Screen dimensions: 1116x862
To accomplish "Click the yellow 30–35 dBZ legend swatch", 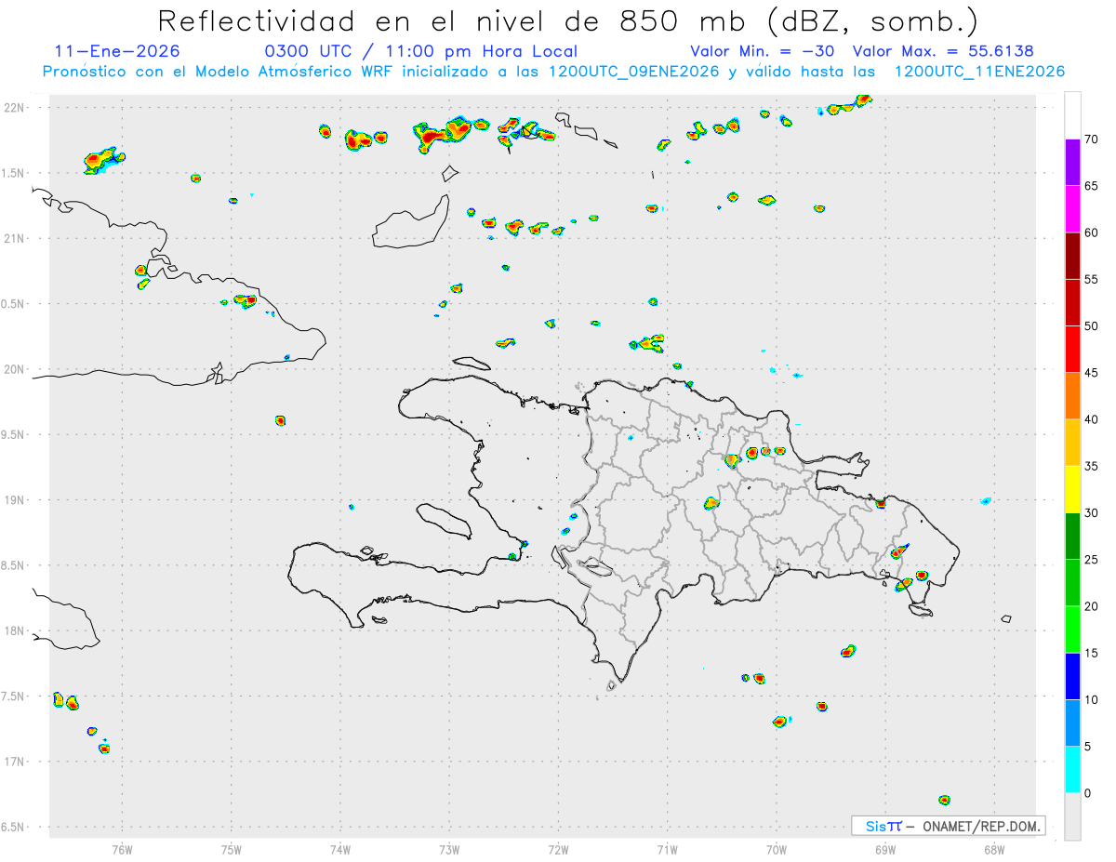I will pos(1072,489).
